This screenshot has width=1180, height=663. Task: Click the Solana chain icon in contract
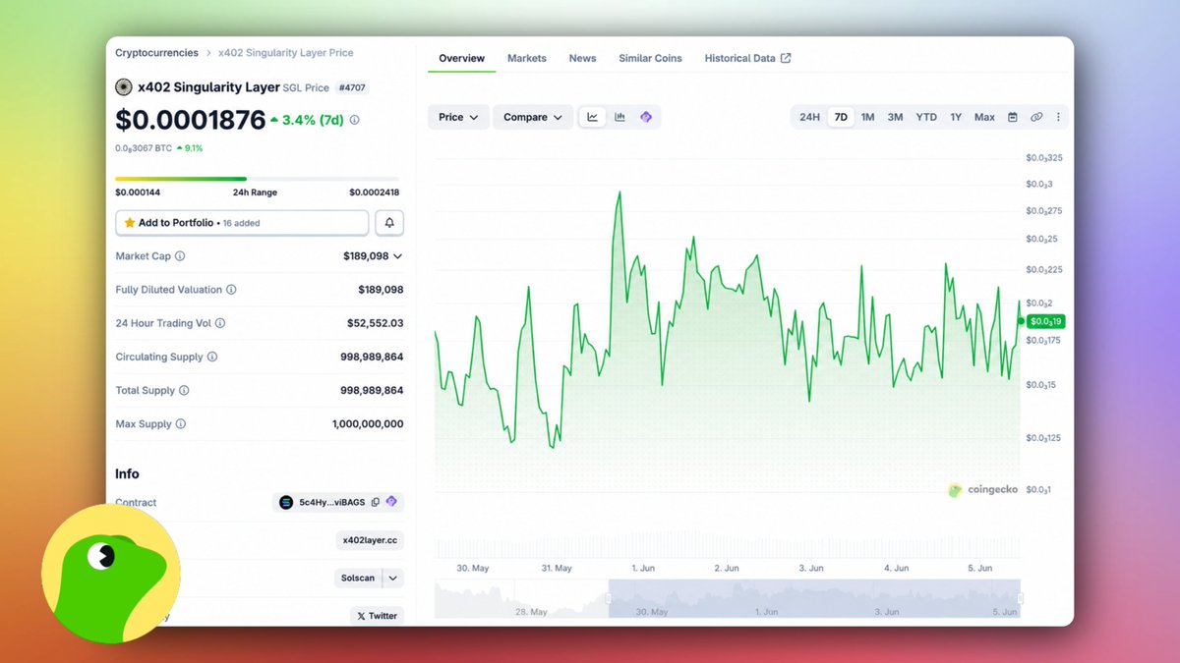click(x=286, y=502)
